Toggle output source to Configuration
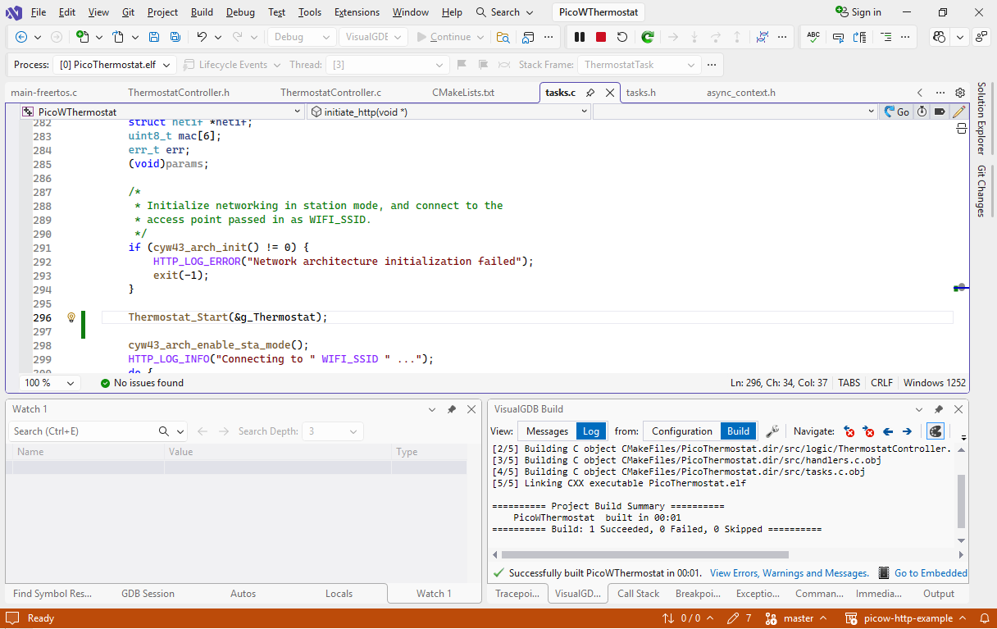This screenshot has height=629, width=997. [681, 431]
